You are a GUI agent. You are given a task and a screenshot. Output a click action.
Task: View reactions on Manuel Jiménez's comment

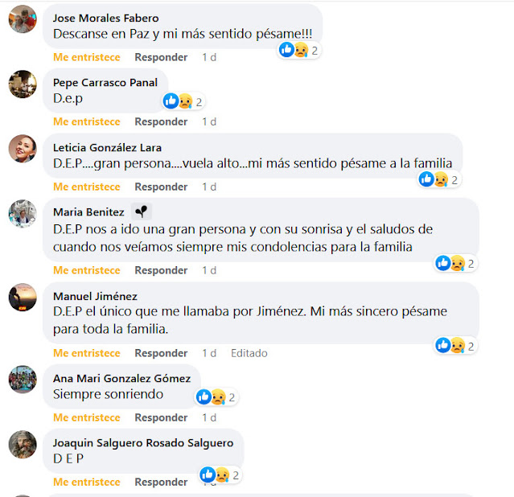(x=455, y=346)
